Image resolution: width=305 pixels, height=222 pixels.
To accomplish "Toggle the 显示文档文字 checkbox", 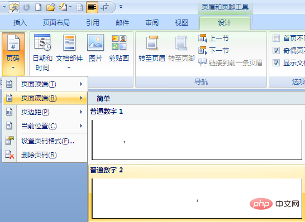I will (276, 62).
